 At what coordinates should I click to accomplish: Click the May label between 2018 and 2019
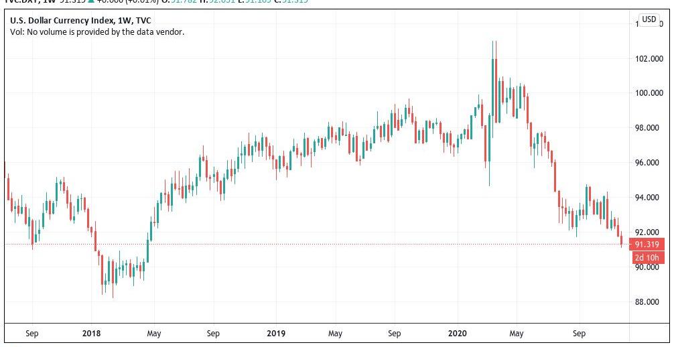pos(153,334)
